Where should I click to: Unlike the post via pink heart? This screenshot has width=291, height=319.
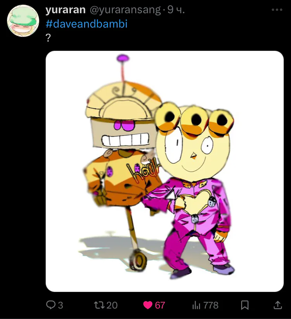(148, 305)
